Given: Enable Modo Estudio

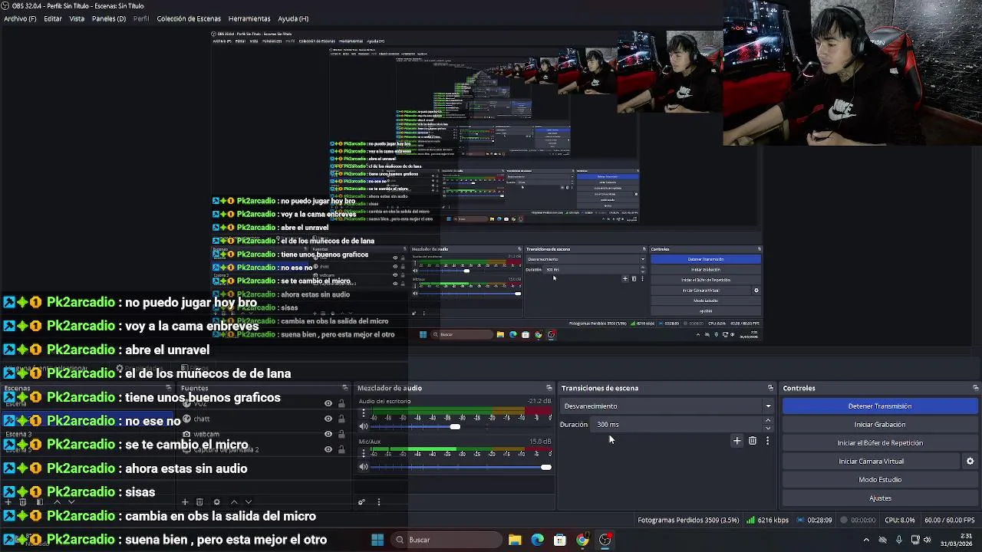Looking at the screenshot, I should tap(880, 480).
